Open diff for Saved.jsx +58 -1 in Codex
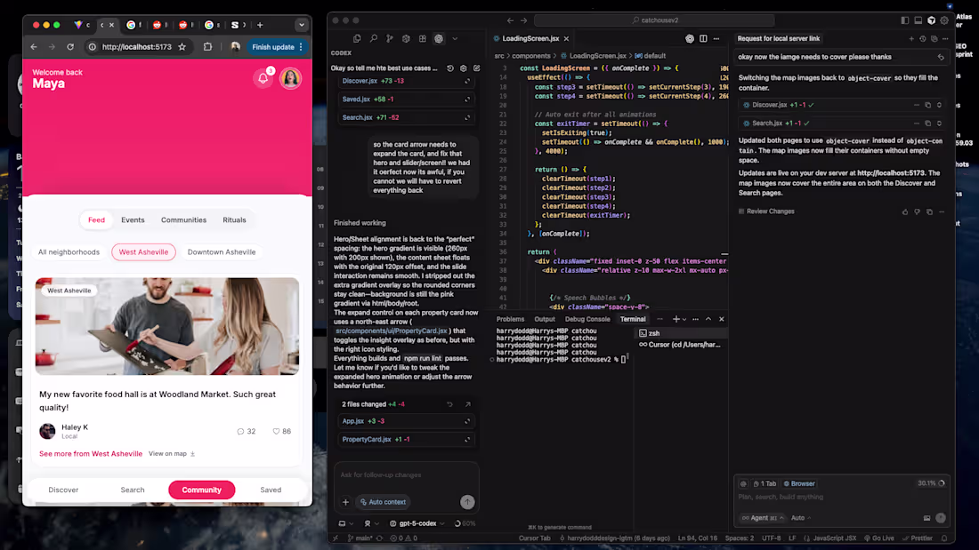Screen dimensions: 979x550 click(467, 100)
